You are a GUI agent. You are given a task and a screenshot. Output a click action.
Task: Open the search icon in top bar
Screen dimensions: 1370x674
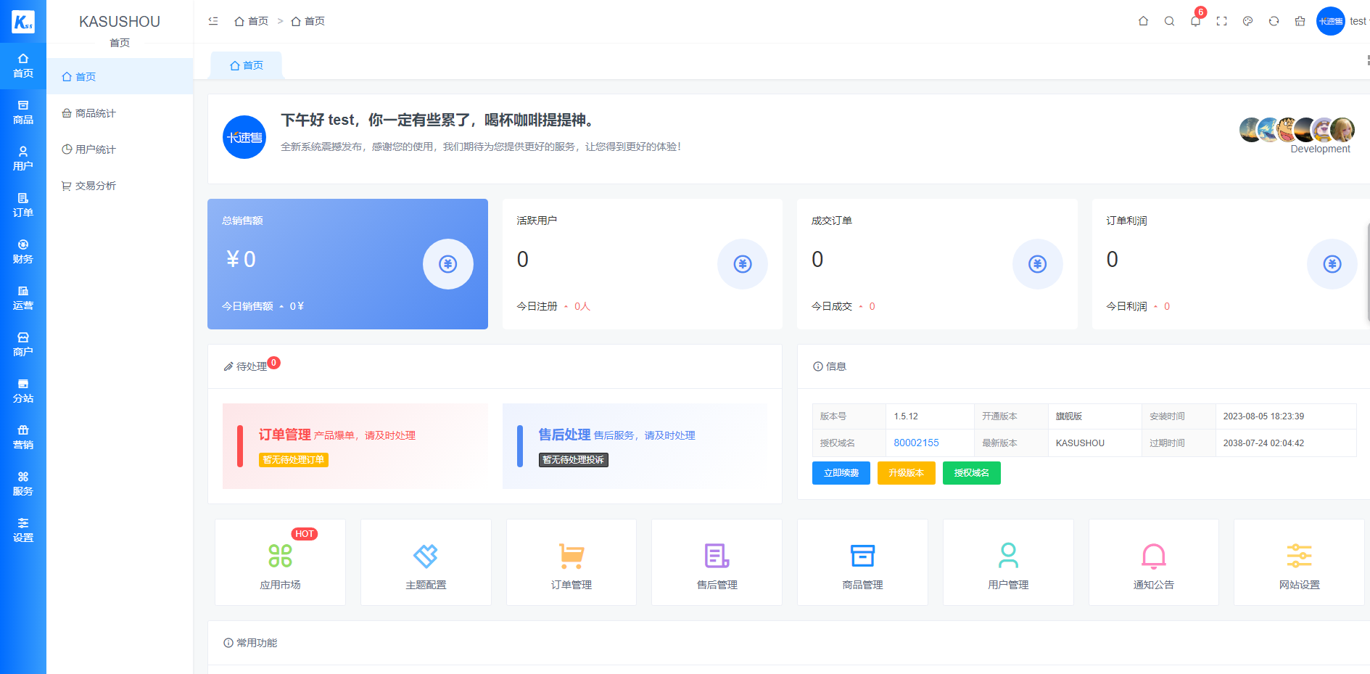(x=1169, y=21)
